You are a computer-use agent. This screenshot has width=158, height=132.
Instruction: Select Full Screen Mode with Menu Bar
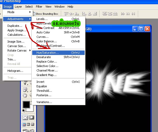click(x=28, y=124)
